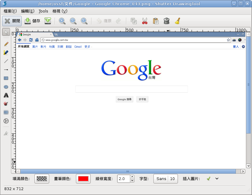Clear all drawings with broom icon
The height and width of the screenshot is (195, 252).
point(178,21)
